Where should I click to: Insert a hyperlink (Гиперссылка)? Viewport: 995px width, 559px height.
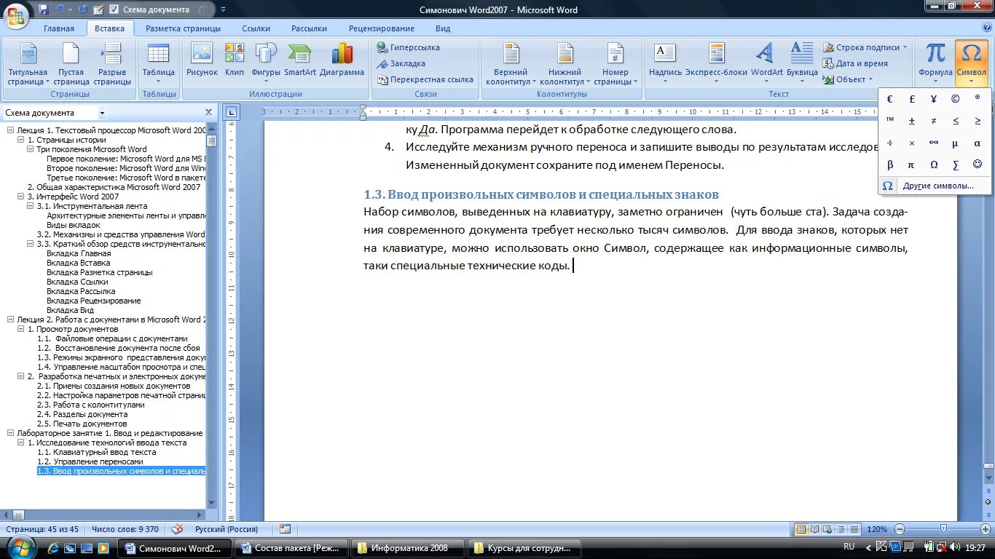(408, 47)
